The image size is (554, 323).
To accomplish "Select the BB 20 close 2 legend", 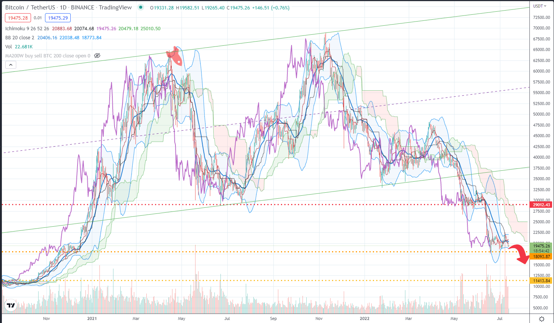I will [x=20, y=37].
